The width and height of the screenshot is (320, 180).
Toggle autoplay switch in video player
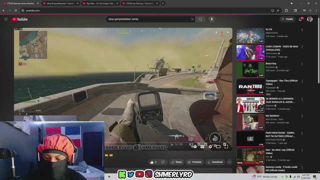(194, 147)
